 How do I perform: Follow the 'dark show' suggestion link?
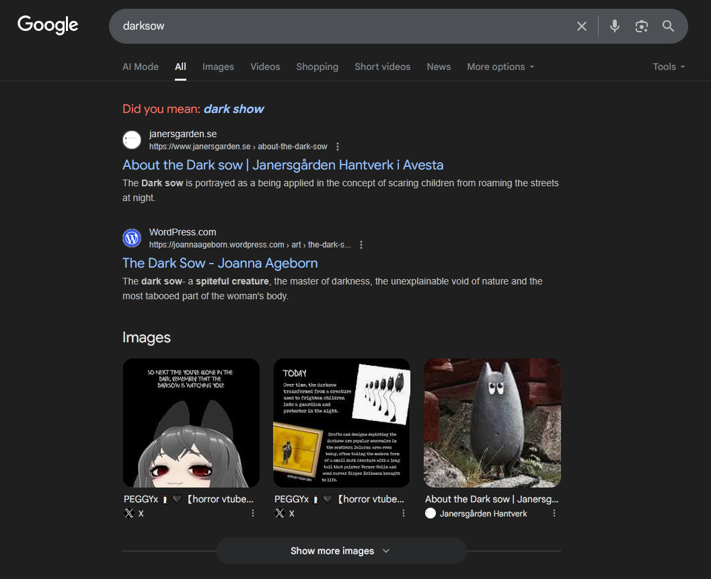[x=234, y=109]
